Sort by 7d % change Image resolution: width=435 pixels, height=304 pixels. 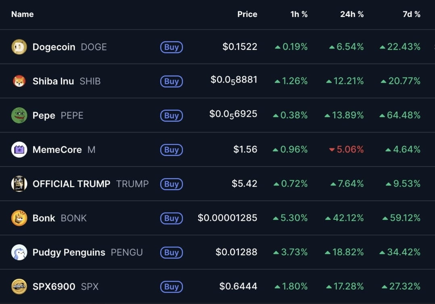click(411, 14)
